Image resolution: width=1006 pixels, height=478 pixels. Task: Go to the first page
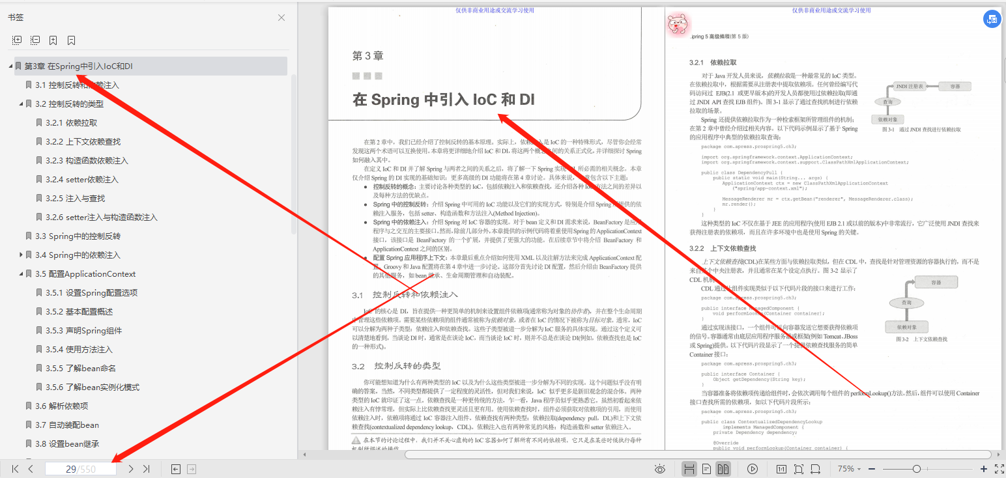14,469
